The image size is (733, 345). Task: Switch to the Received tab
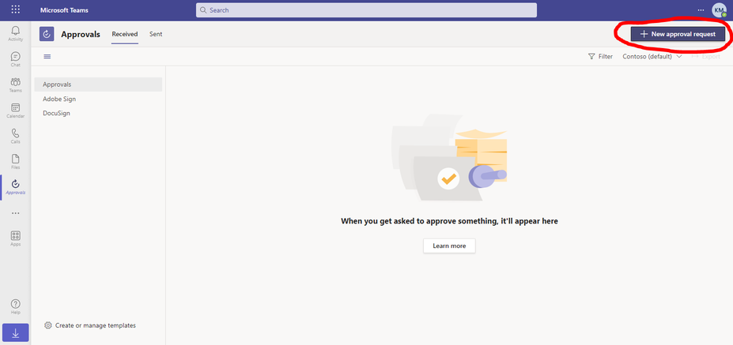tap(125, 34)
